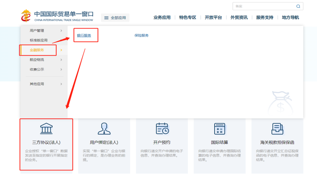Image resolution: width=317 pixels, height=176 pixels.
Task: Open the 保险服务 link
Action: pyautogui.click(x=141, y=35)
